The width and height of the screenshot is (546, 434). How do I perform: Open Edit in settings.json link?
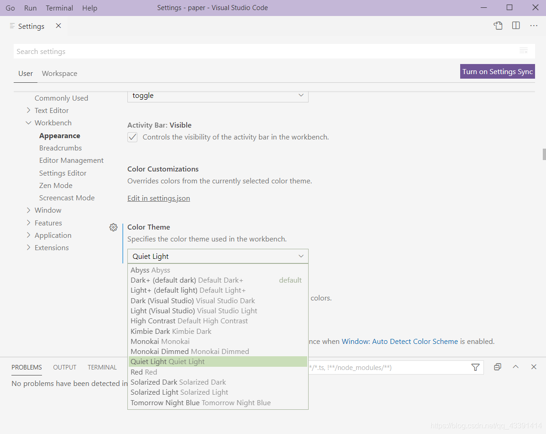coord(158,198)
